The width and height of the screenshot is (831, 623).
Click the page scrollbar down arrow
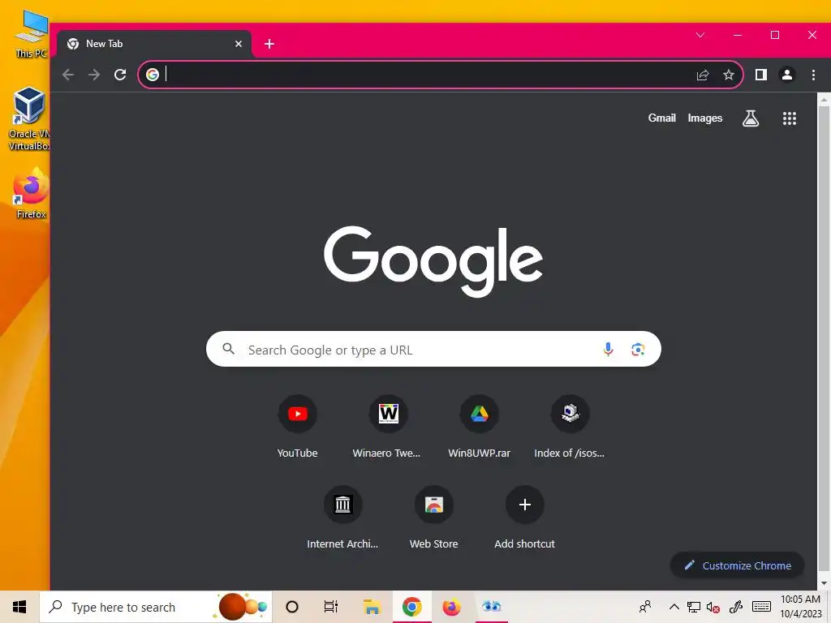tap(825, 583)
